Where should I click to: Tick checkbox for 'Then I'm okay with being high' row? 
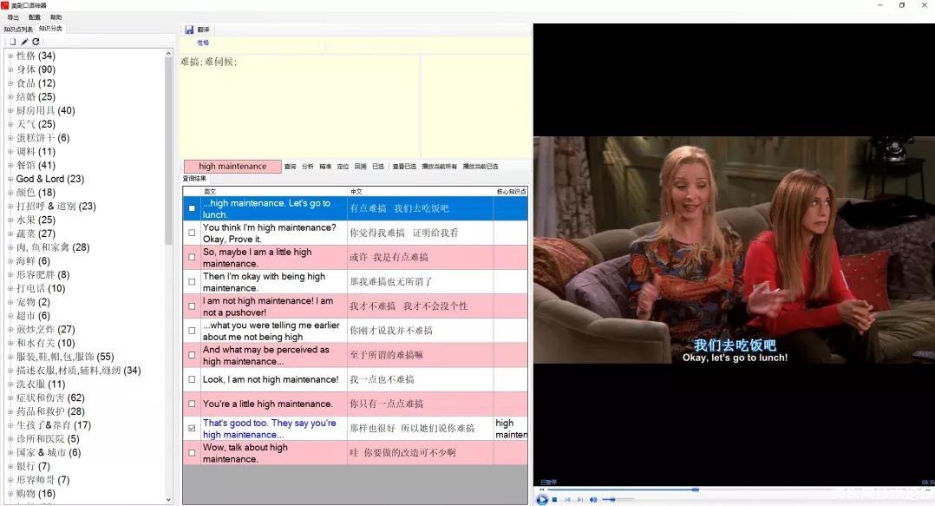[192, 281]
